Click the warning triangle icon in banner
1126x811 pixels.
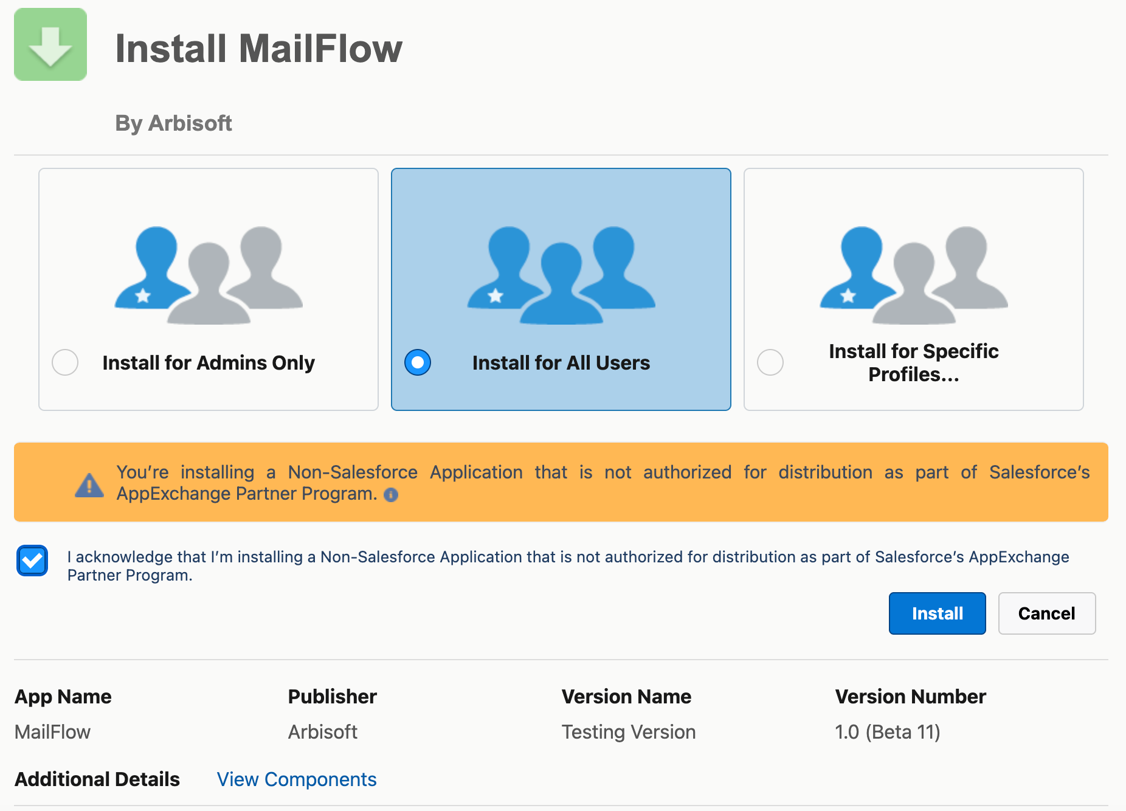pyautogui.click(x=89, y=485)
